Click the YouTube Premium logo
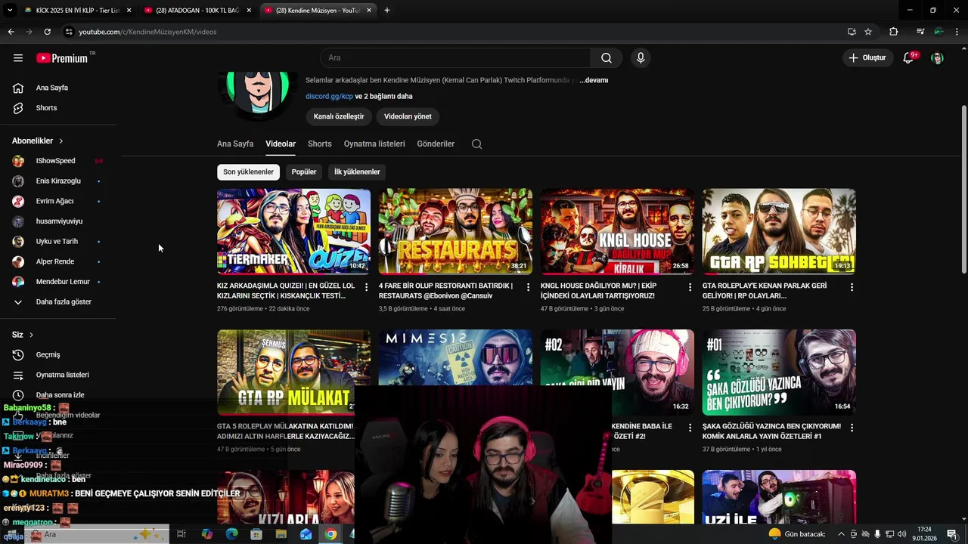This screenshot has width=968, height=544. click(x=63, y=58)
